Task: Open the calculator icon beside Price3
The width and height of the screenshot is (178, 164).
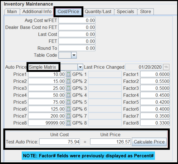Action: [x=68, y=88]
